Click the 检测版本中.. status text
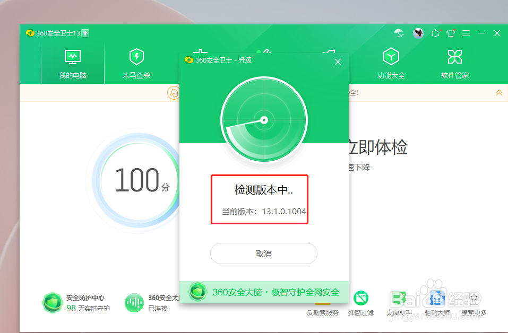 click(x=264, y=190)
